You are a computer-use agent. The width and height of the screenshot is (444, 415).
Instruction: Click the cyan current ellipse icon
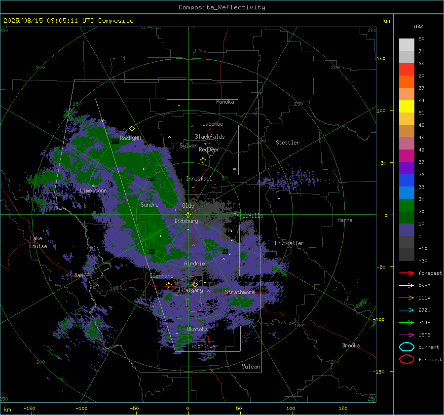coord(407,347)
